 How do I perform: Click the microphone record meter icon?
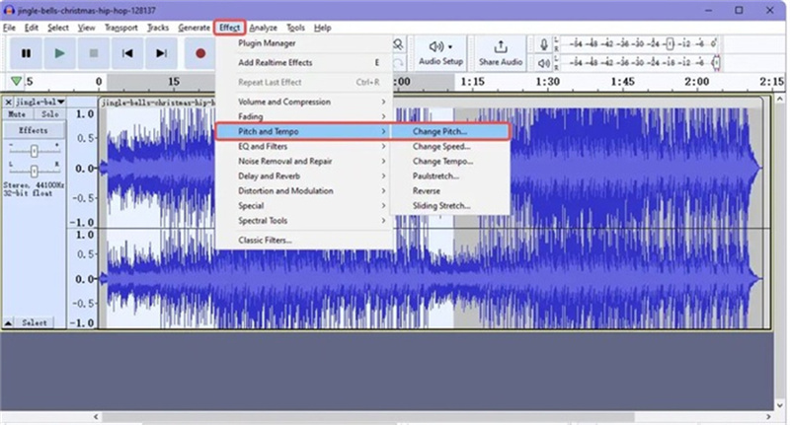[543, 44]
